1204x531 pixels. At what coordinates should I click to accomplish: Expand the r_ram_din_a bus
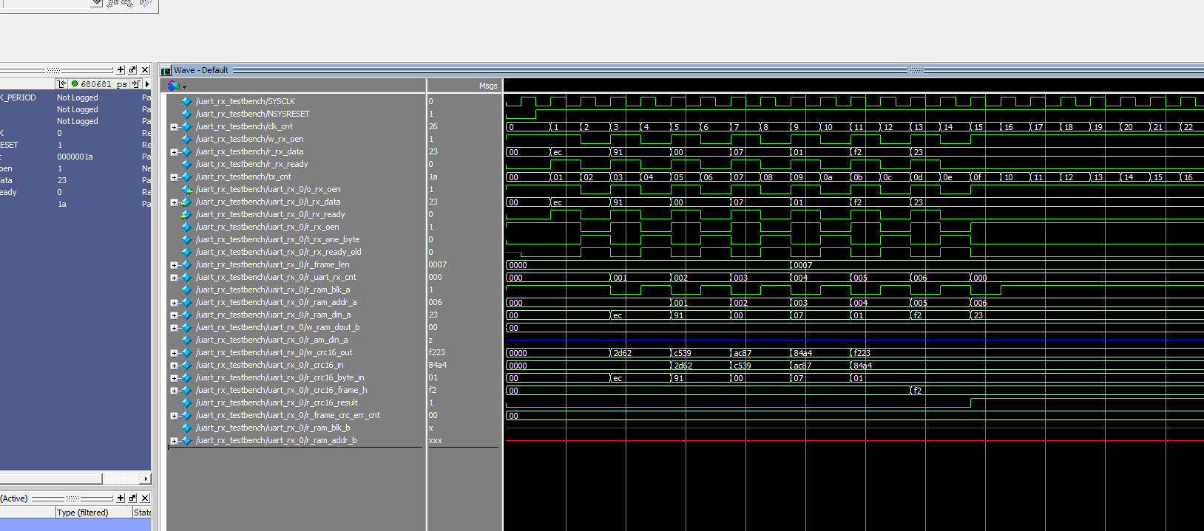point(174,315)
